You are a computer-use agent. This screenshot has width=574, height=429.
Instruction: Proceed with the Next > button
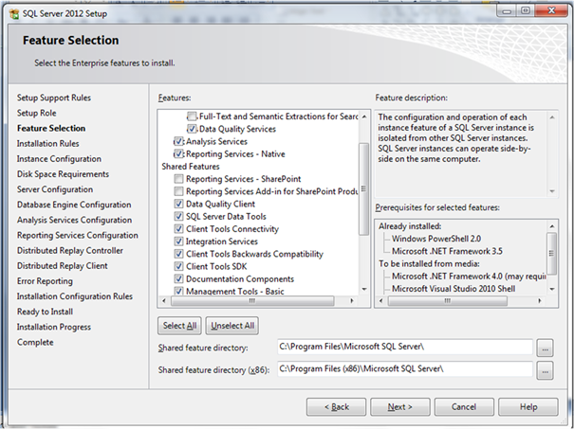click(400, 406)
